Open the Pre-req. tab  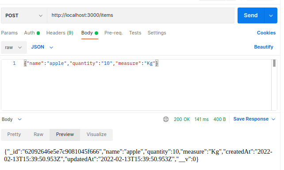point(114,33)
